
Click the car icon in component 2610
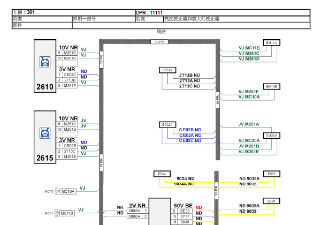point(45,62)
